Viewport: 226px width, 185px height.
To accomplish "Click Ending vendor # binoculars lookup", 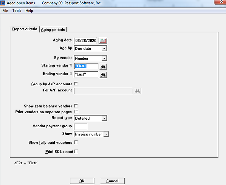I will [103, 75].
